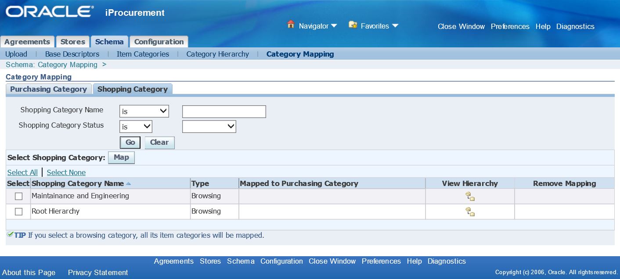Switch to Purchasing Category subtab
The image size is (620, 279).
(x=48, y=89)
